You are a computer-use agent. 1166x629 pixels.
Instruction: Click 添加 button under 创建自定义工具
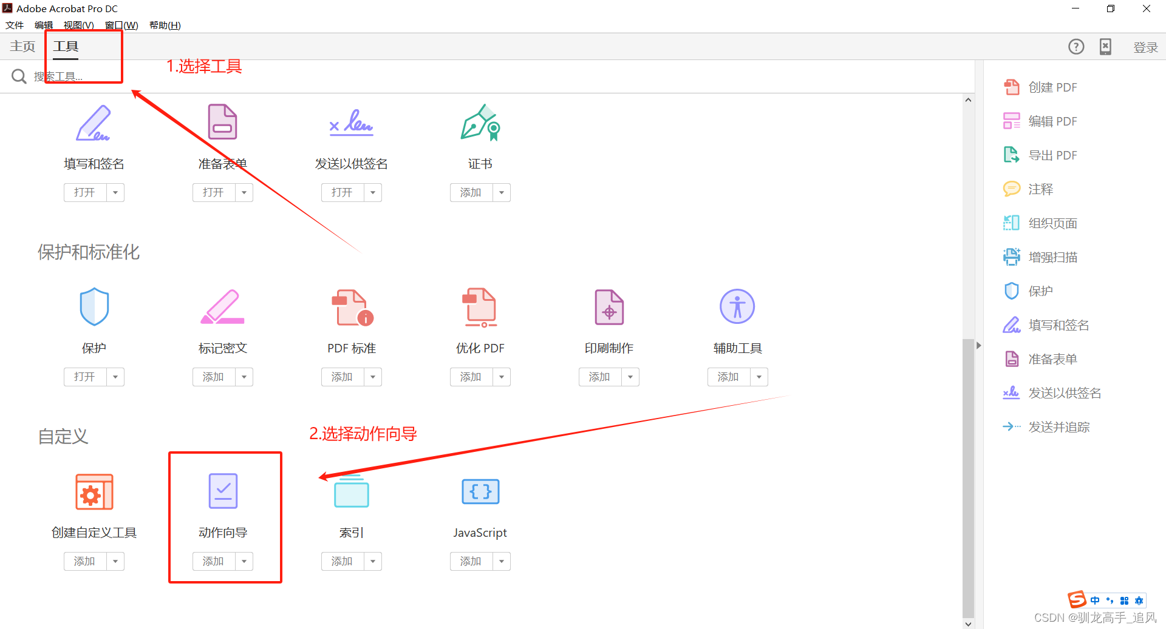pyautogui.click(x=85, y=562)
